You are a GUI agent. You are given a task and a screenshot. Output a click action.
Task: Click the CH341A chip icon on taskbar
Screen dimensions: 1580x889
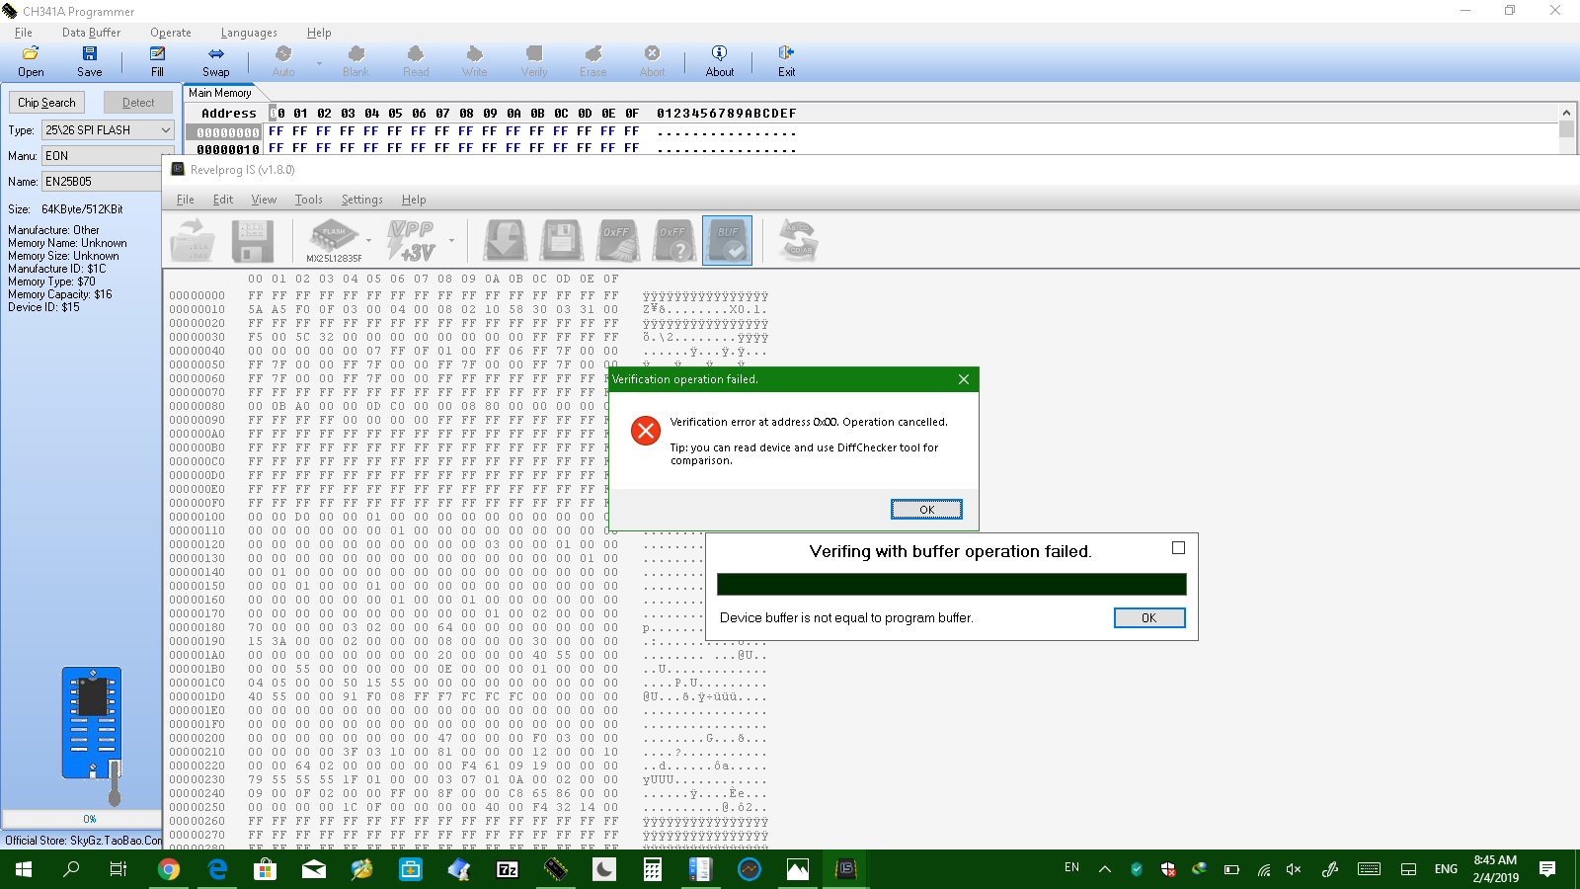pos(556,869)
